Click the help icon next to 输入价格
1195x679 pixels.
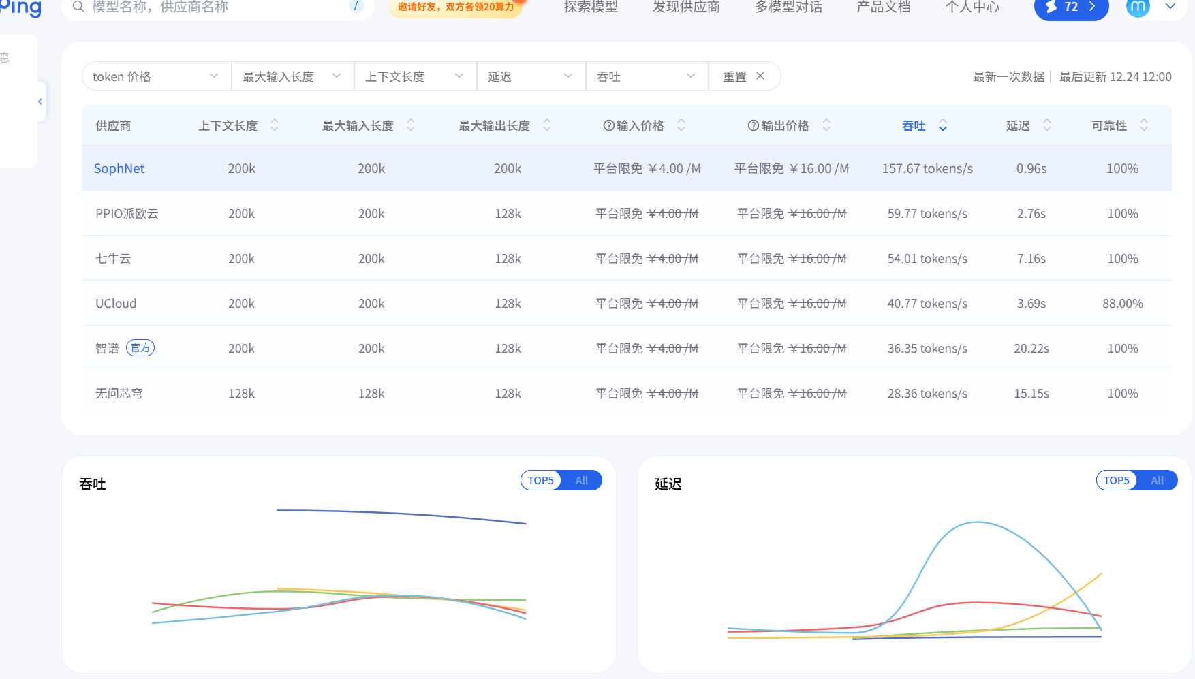609,125
